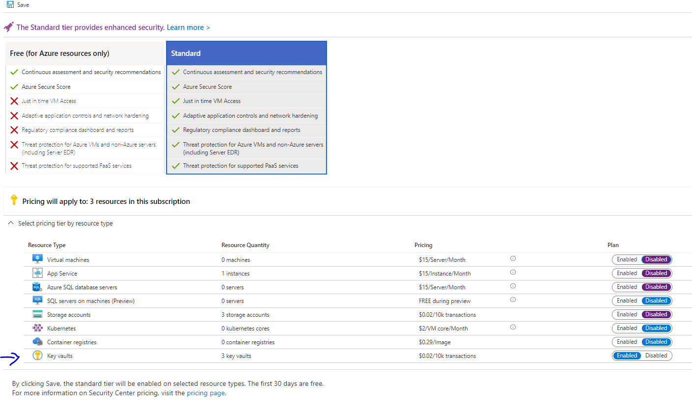Click info icon for App Service pricing
Image resolution: width=692 pixels, height=405 pixels.
[513, 272]
